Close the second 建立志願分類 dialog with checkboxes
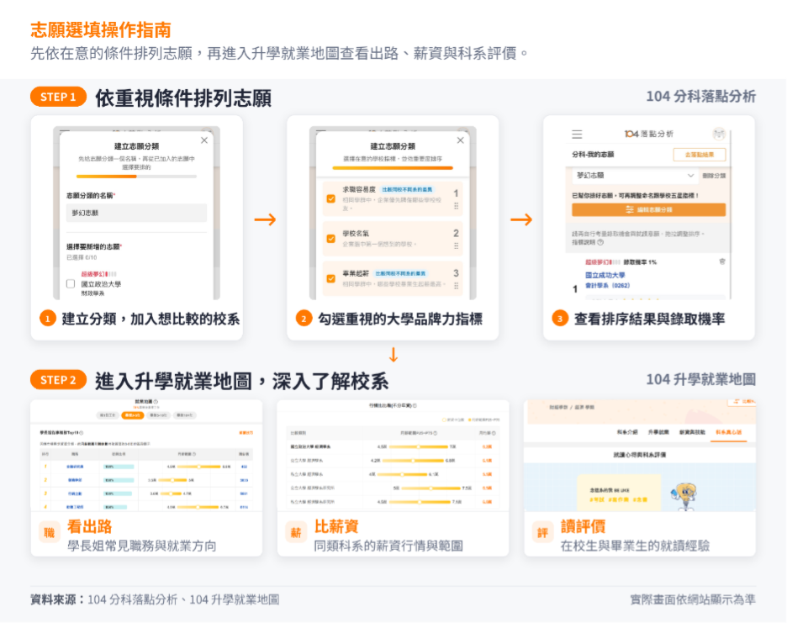 [x=460, y=140]
